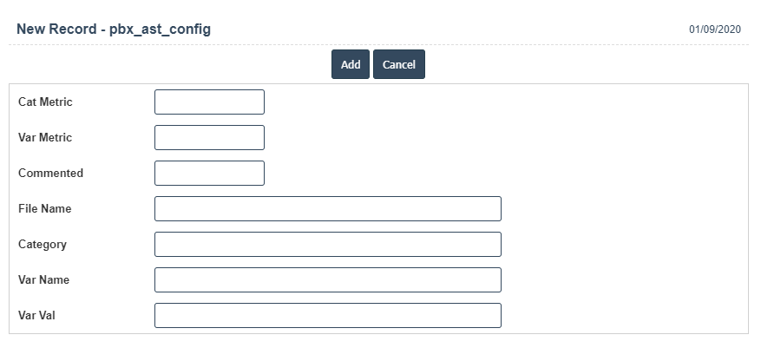Click the "Commented" field label
This screenshot has width=761, height=348.
tap(50, 174)
